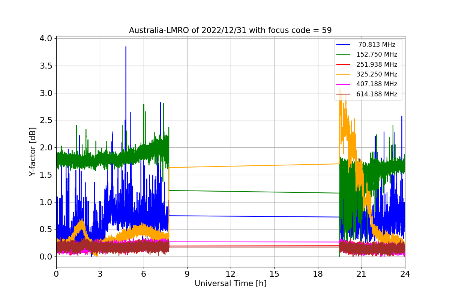Click the 0.5 tick label on y-axis
The image size is (450, 300).
[46, 229]
